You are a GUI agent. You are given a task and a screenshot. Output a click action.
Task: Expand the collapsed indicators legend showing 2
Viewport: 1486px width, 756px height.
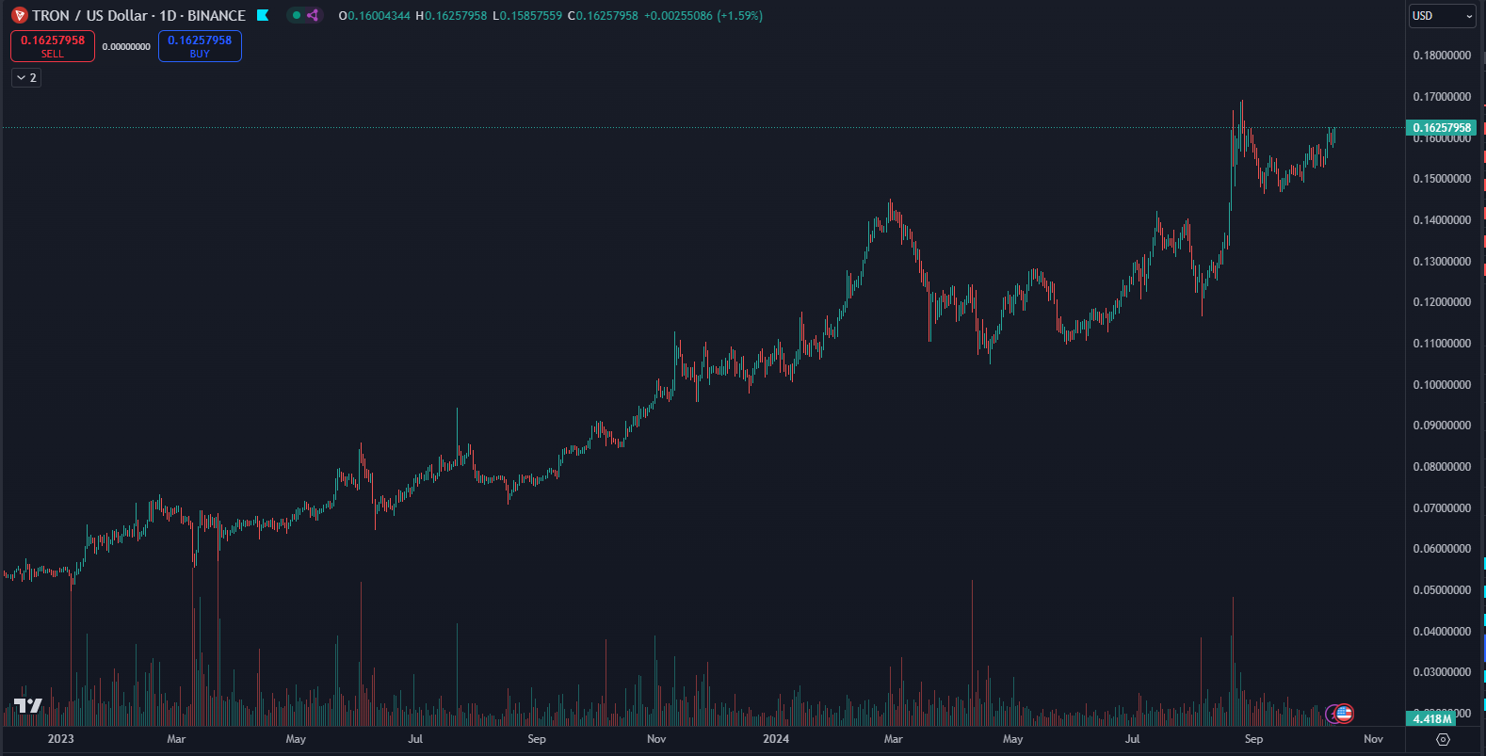click(26, 78)
